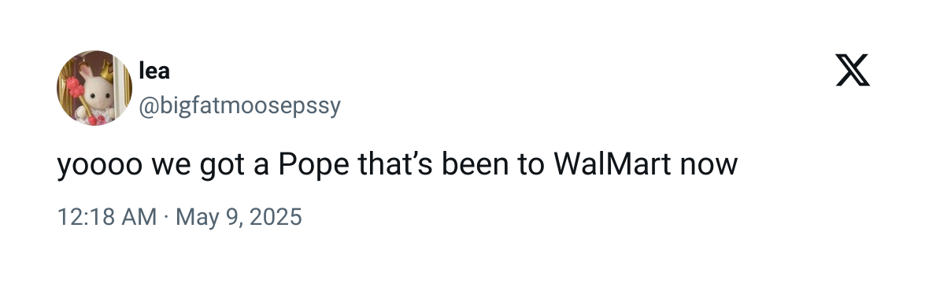Click the word Pope in the tweet

[314, 165]
